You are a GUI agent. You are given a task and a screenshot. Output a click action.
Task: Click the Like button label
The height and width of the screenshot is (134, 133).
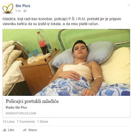[11, 130]
